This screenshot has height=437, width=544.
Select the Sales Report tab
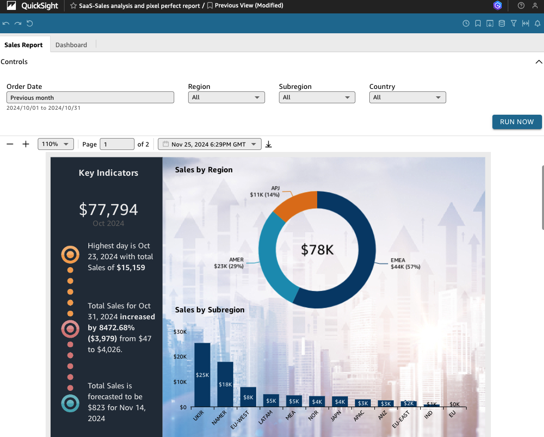(x=23, y=45)
